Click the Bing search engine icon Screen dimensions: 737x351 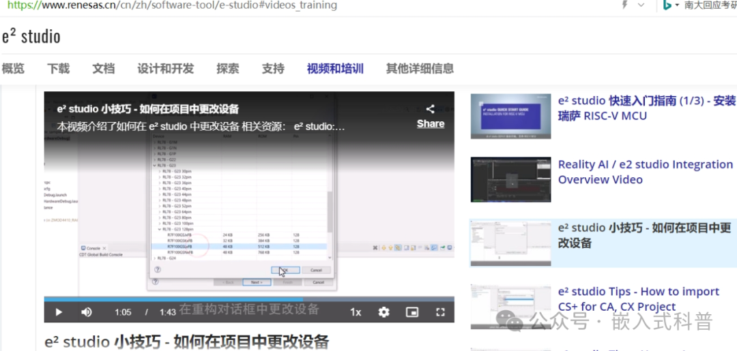[x=667, y=5]
